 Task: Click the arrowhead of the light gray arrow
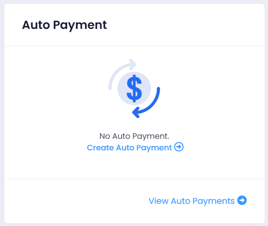click(133, 65)
